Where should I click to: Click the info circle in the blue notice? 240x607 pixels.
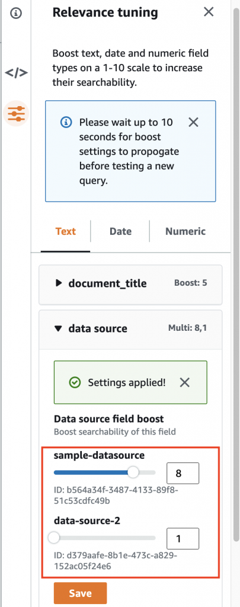(66, 123)
